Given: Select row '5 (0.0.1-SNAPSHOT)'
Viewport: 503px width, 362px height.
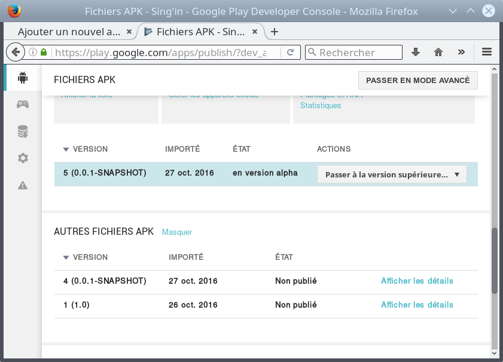Looking at the screenshot, I should coord(266,174).
